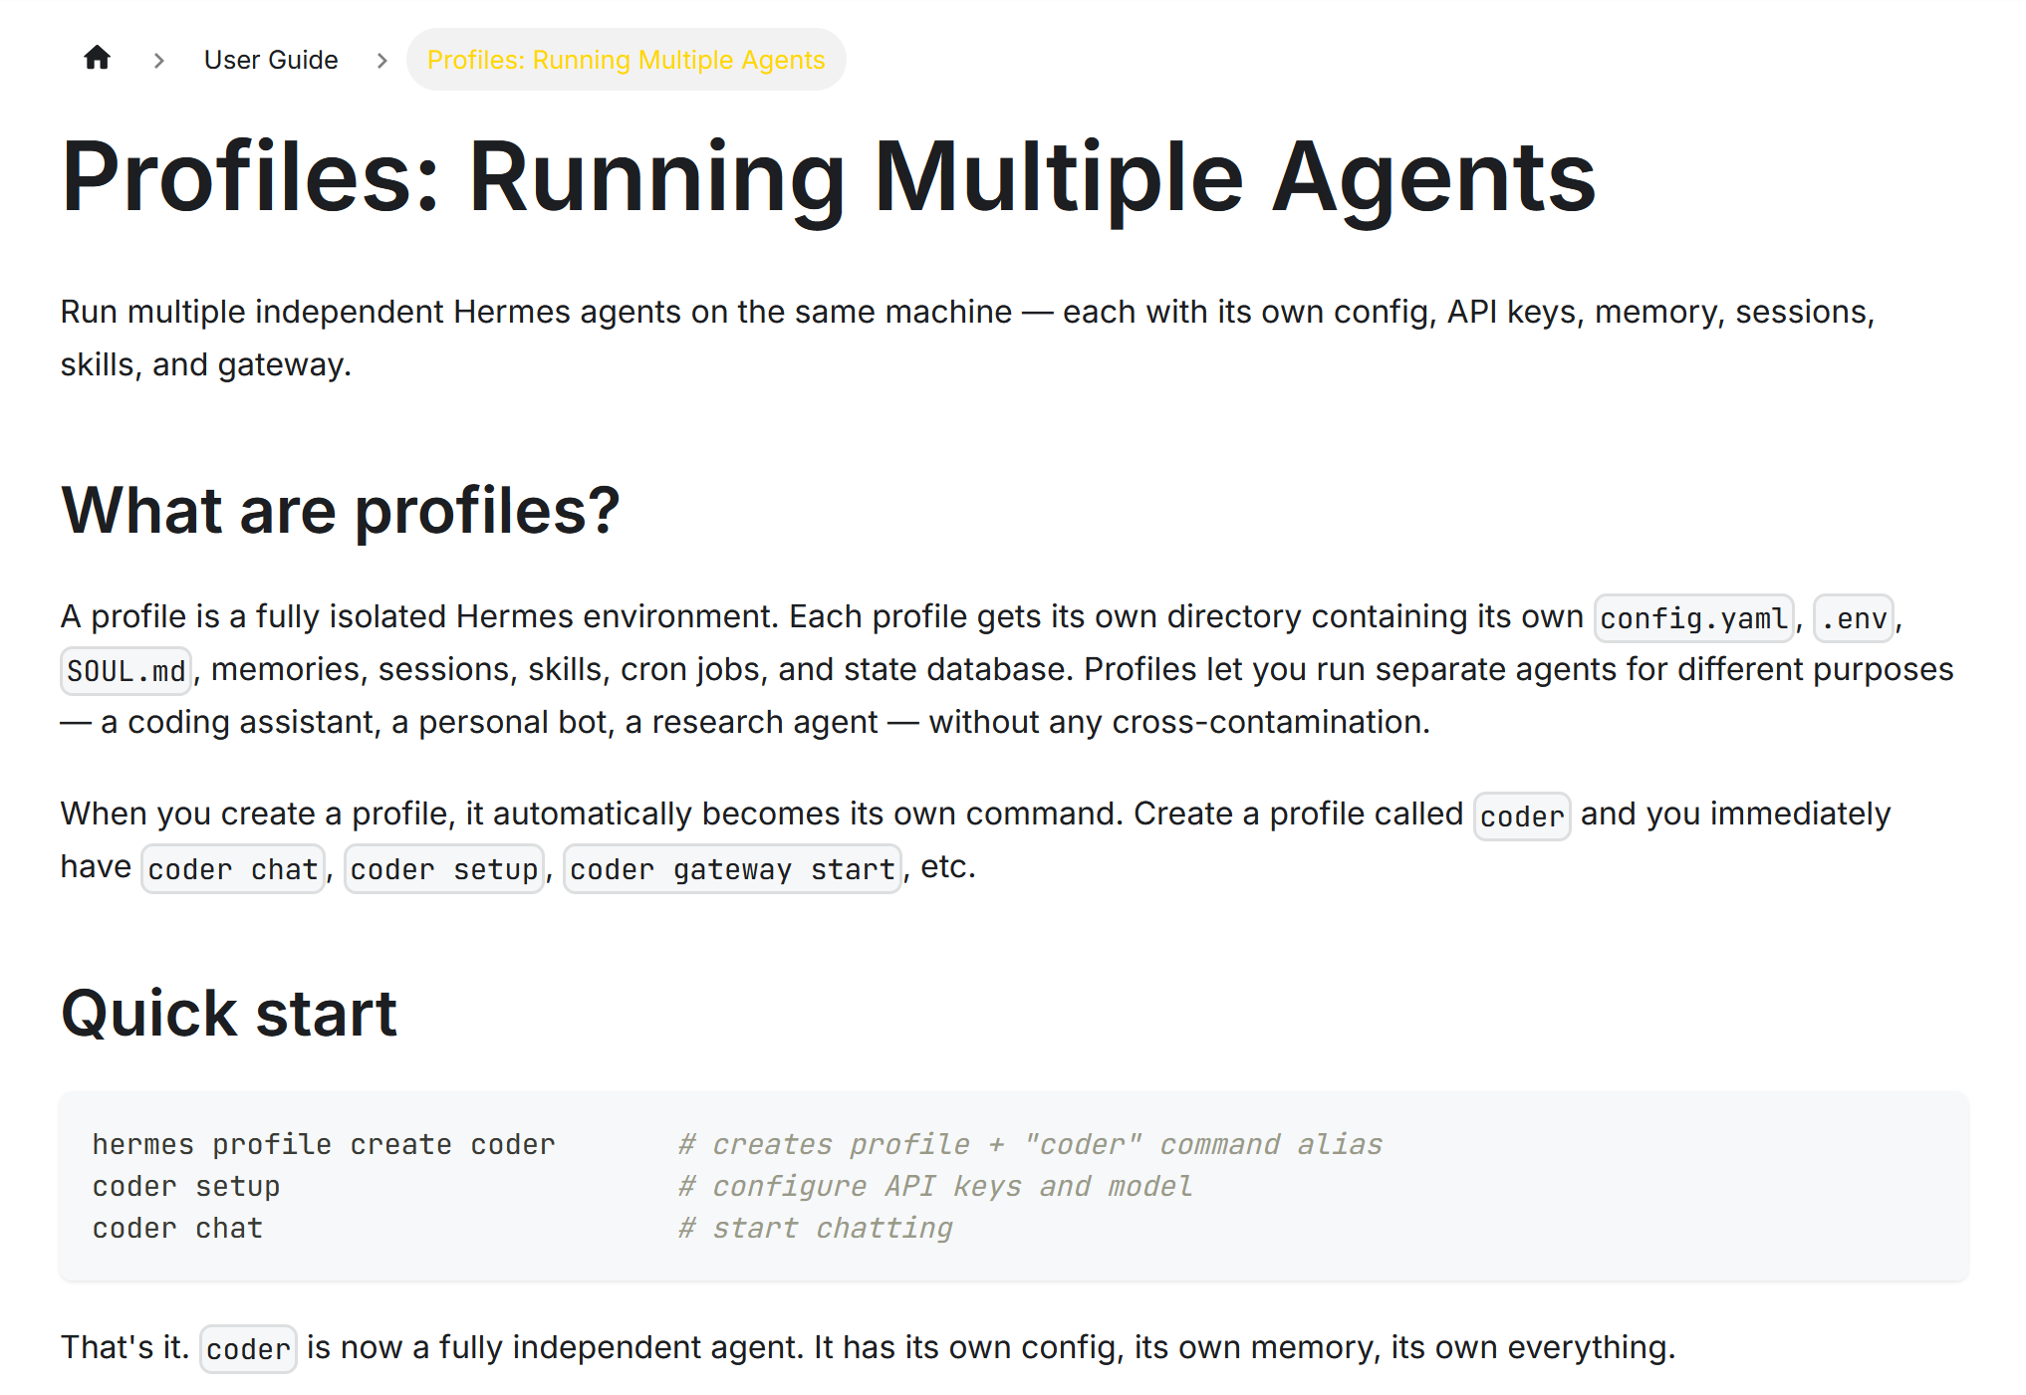The width and height of the screenshot is (2026, 1395).
Task: Click the SOUL.md inline code tag
Action: pyautogui.click(x=126, y=671)
